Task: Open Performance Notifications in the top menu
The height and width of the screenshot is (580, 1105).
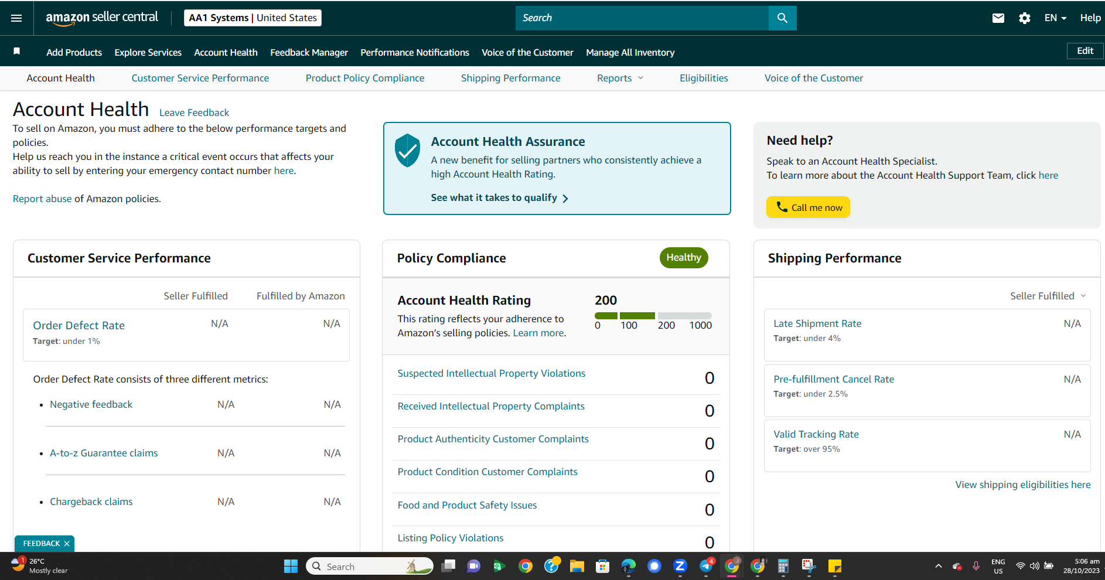Action: coord(415,52)
